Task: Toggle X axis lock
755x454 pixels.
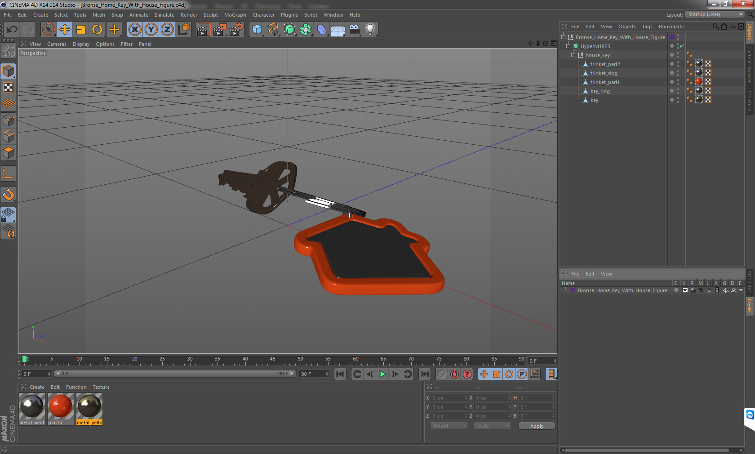Action: [134, 30]
